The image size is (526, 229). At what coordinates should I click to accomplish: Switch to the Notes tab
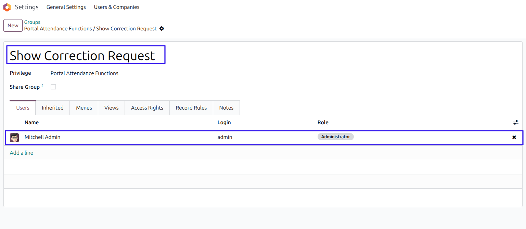pos(226,108)
